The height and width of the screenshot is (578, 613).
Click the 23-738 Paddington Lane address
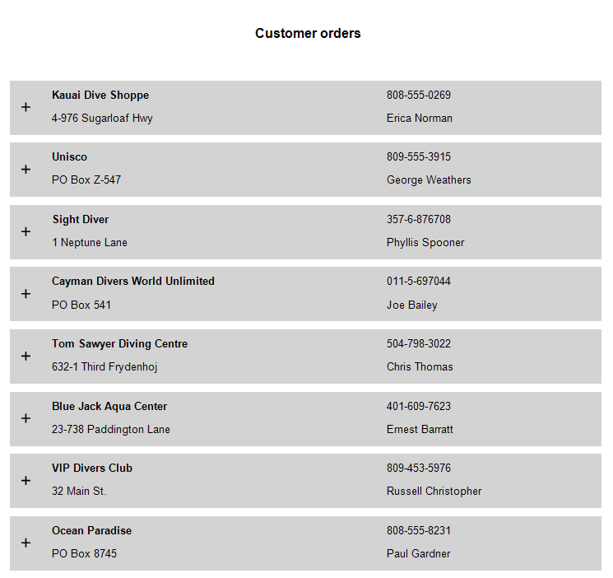tap(111, 430)
